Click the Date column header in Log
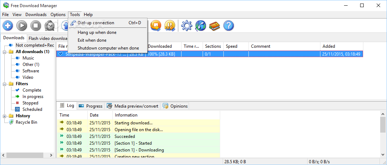The image size is (387, 165). [x=100, y=115]
